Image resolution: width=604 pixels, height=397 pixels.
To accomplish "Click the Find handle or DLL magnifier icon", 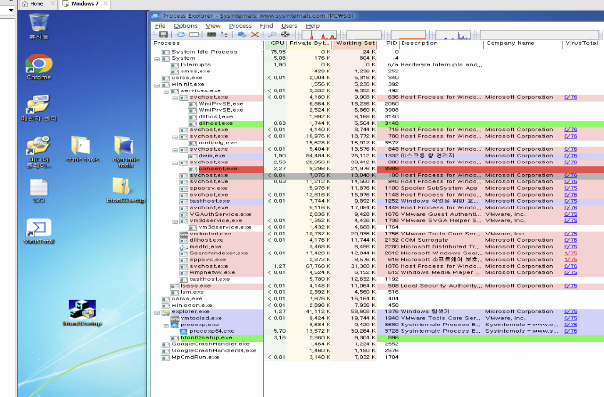I will tap(273, 35).
